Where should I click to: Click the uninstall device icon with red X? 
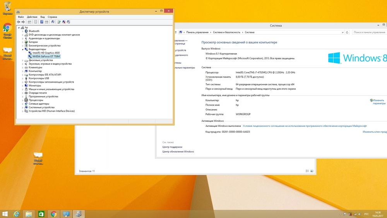click(x=64, y=22)
